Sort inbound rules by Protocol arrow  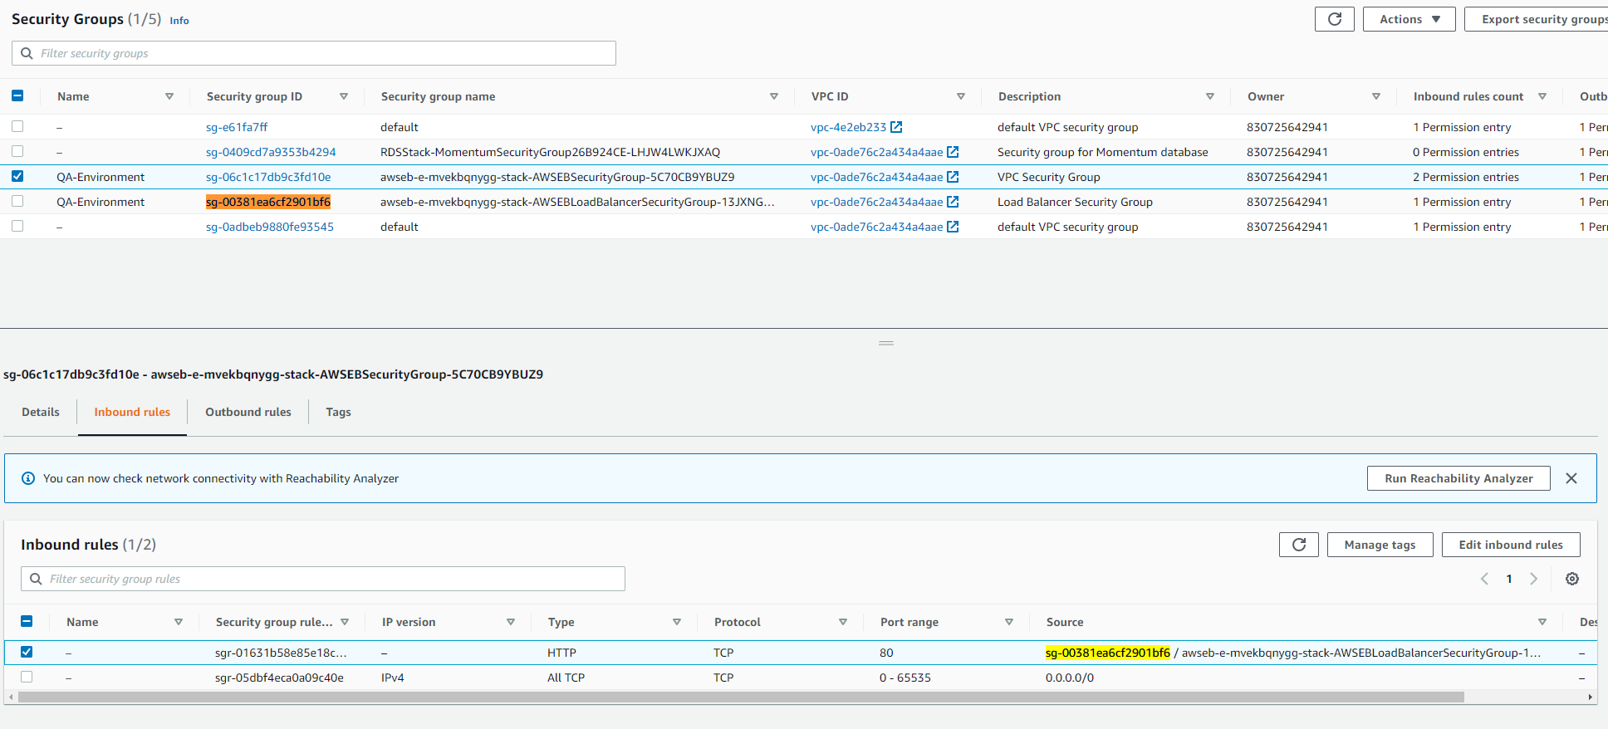[x=843, y=622]
